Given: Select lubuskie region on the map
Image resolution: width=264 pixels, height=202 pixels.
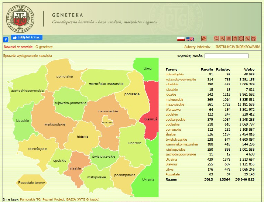Looking at the screenshot, I should [x=22, y=121].
